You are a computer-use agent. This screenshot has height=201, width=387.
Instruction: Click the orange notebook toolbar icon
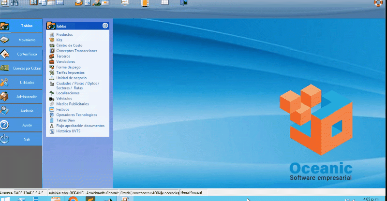(144, 3)
